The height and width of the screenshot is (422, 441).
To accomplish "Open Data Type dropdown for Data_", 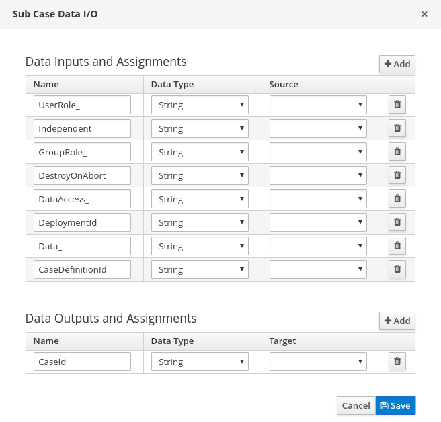I will (x=200, y=246).
